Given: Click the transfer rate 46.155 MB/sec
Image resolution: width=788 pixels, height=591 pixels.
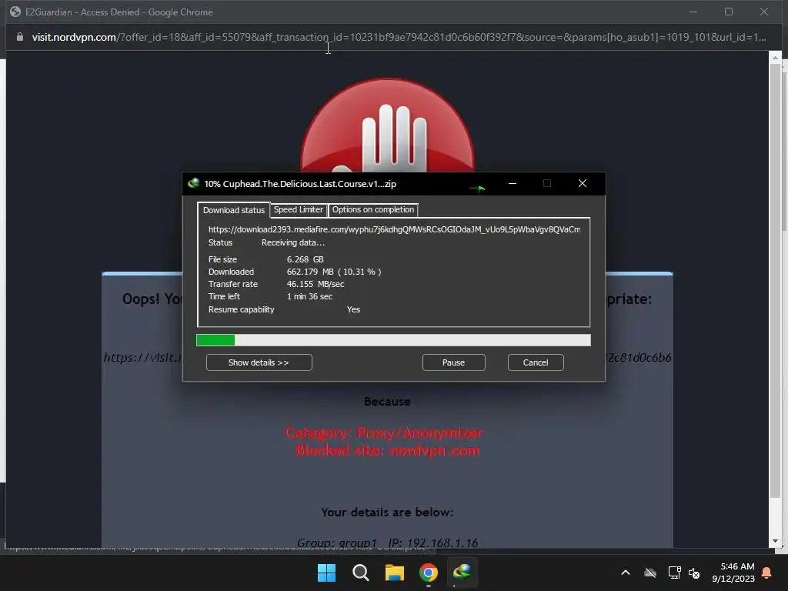Looking at the screenshot, I should click(315, 284).
